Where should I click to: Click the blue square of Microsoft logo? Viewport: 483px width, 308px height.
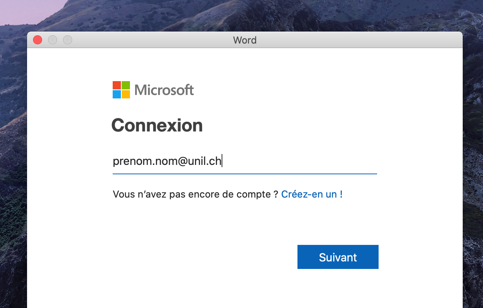click(x=116, y=94)
